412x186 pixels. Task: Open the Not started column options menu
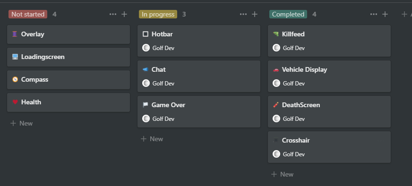point(113,14)
